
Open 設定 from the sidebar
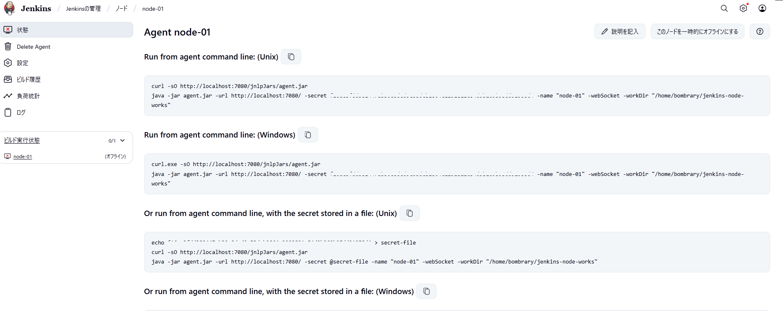[23, 63]
